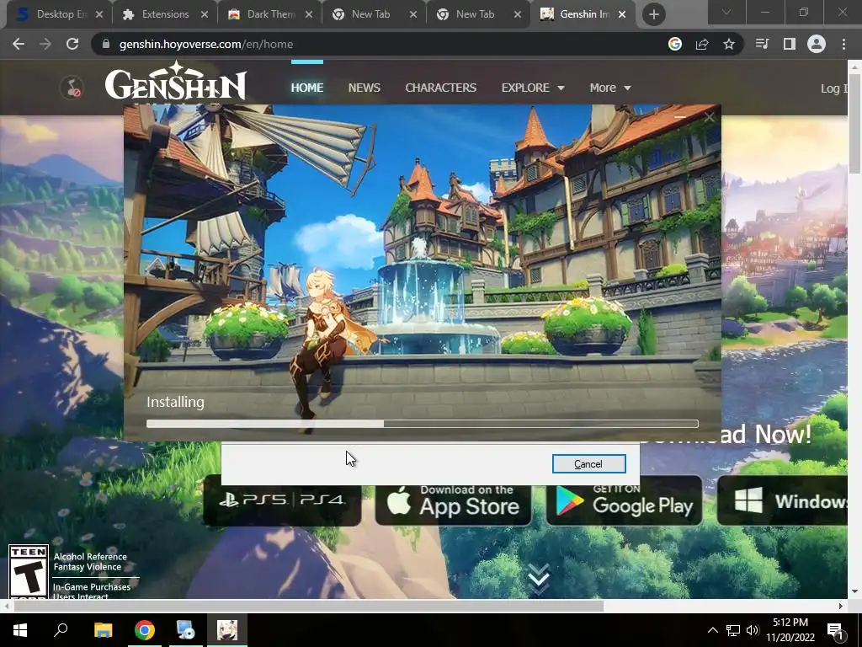
Task: Cancel the installation
Action: click(588, 464)
